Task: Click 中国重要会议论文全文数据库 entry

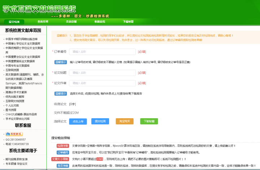Action: [23, 57]
